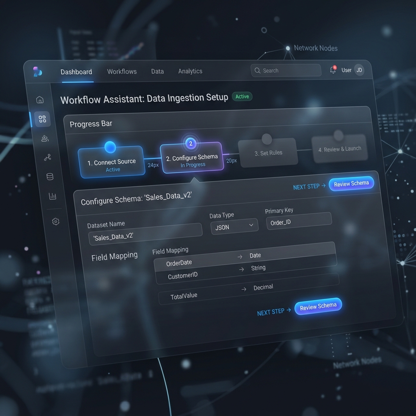416x416 pixels.
Task: Expand the JSON Data Type dropdown
Action: 234,227
